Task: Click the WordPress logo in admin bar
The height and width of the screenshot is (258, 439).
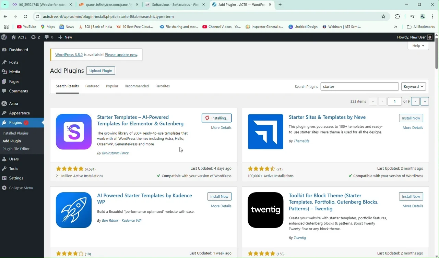Action: pyautogui.click(x=4, y=37)
